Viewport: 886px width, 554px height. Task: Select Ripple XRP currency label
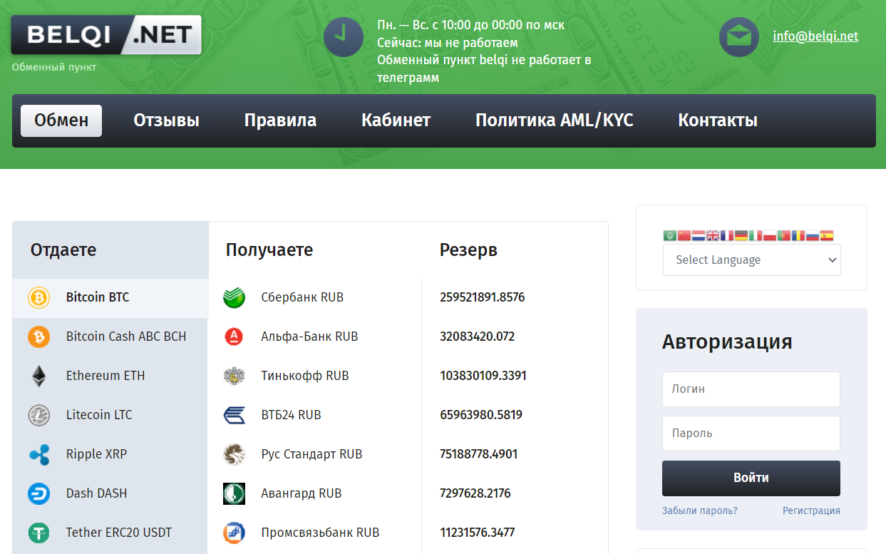pyautogui.click(x=96, y=454)
